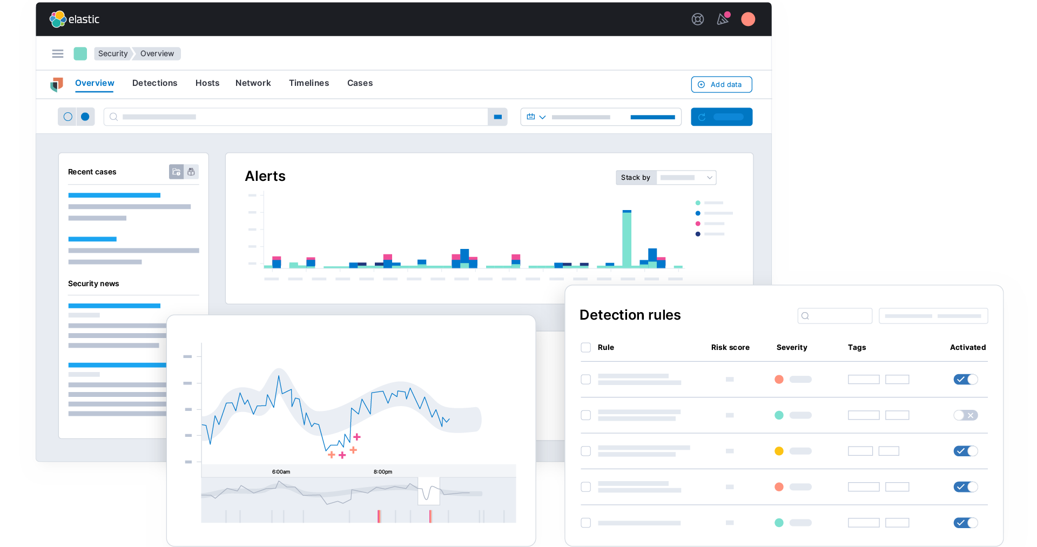Open the first recent case link
The height and width of the screenshot is (547, 1037).
114,195
